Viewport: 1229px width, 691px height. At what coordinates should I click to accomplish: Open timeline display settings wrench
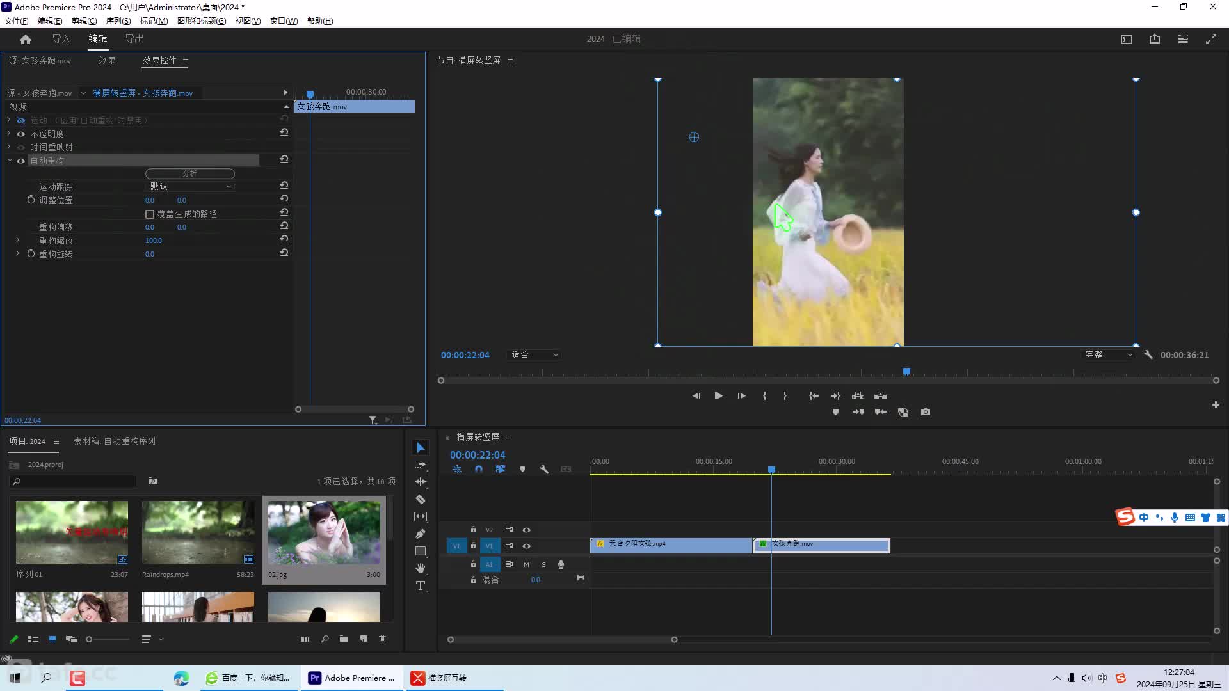(544, 469)
